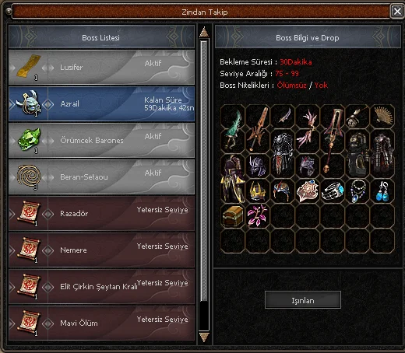Image resolution: width=405 pixels, height=353 pixels.
Task: Click the necklace with blue pendant
Action: (357, 191)
